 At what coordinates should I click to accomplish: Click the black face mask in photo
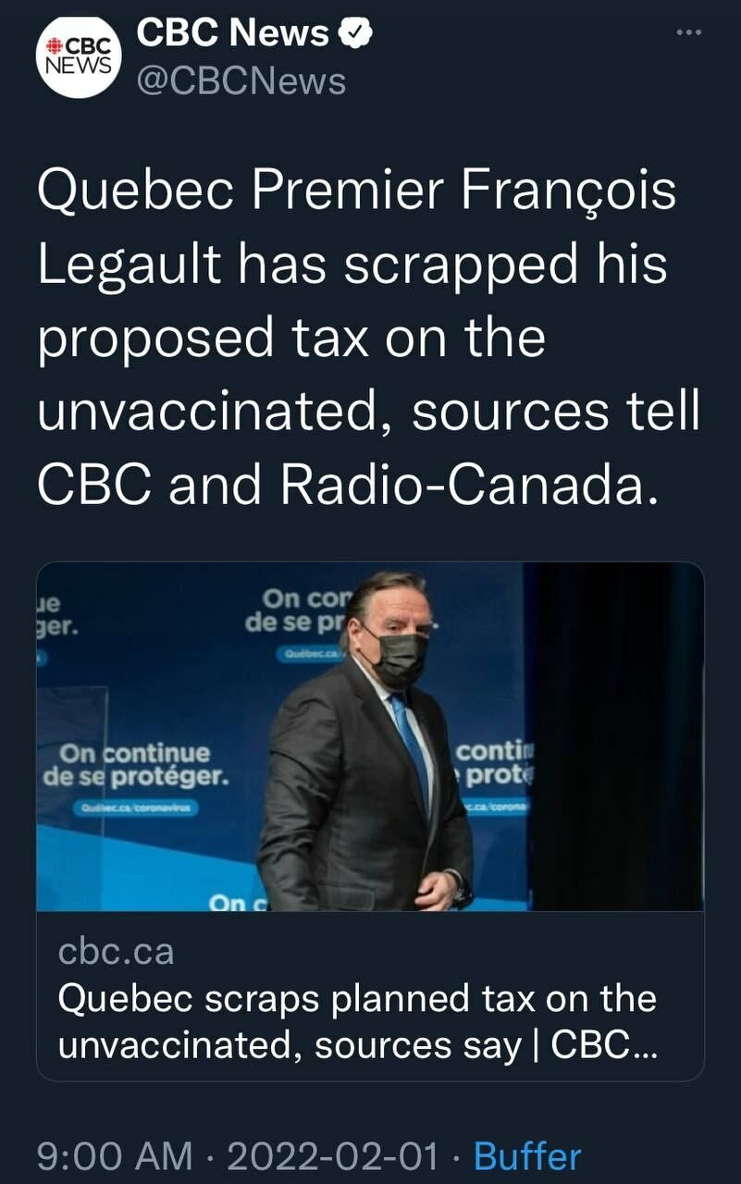click(x=401, y=655)
